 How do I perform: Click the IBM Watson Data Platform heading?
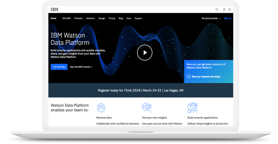pos(70,39)
